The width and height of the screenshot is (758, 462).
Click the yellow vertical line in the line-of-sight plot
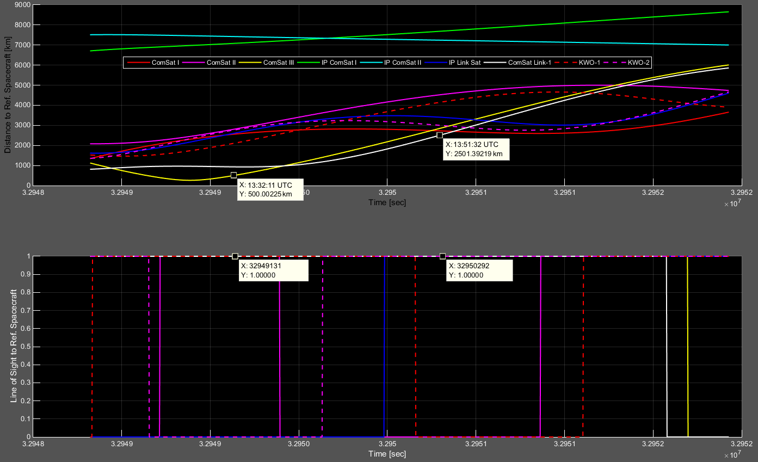tap(688, 347)
